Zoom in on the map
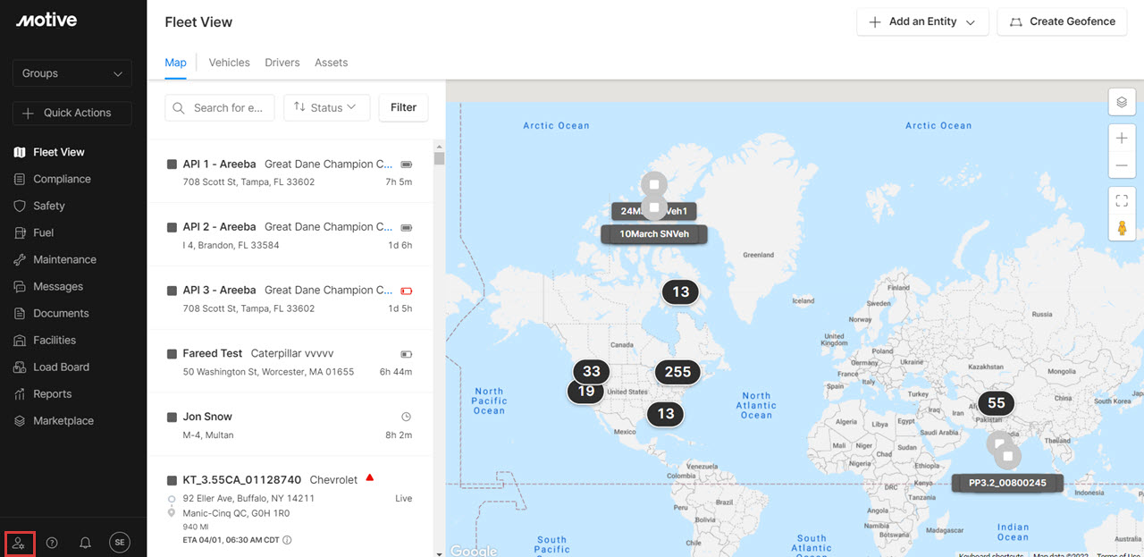 [x=1122, y=139]
